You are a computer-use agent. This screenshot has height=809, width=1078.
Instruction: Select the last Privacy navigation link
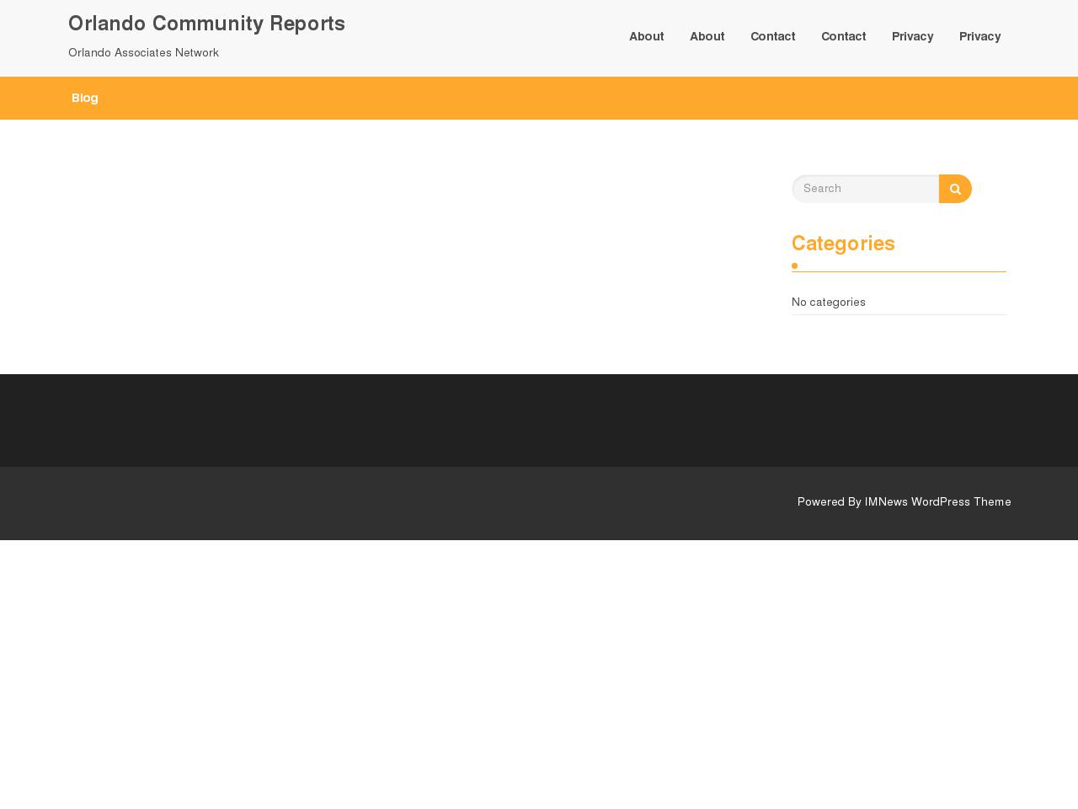point(980,36)
